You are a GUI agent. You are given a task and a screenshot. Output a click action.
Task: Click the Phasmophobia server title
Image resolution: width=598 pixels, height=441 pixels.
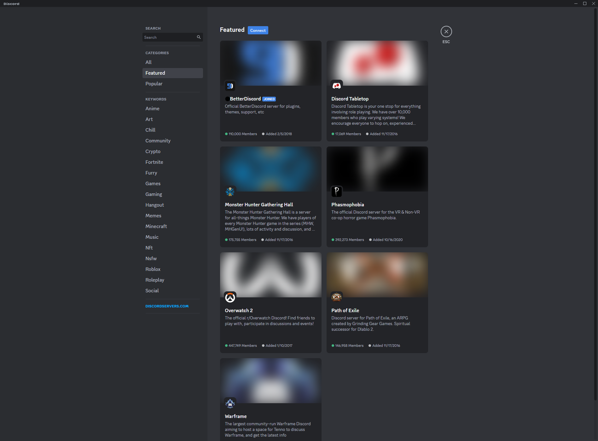pos(348,205)
